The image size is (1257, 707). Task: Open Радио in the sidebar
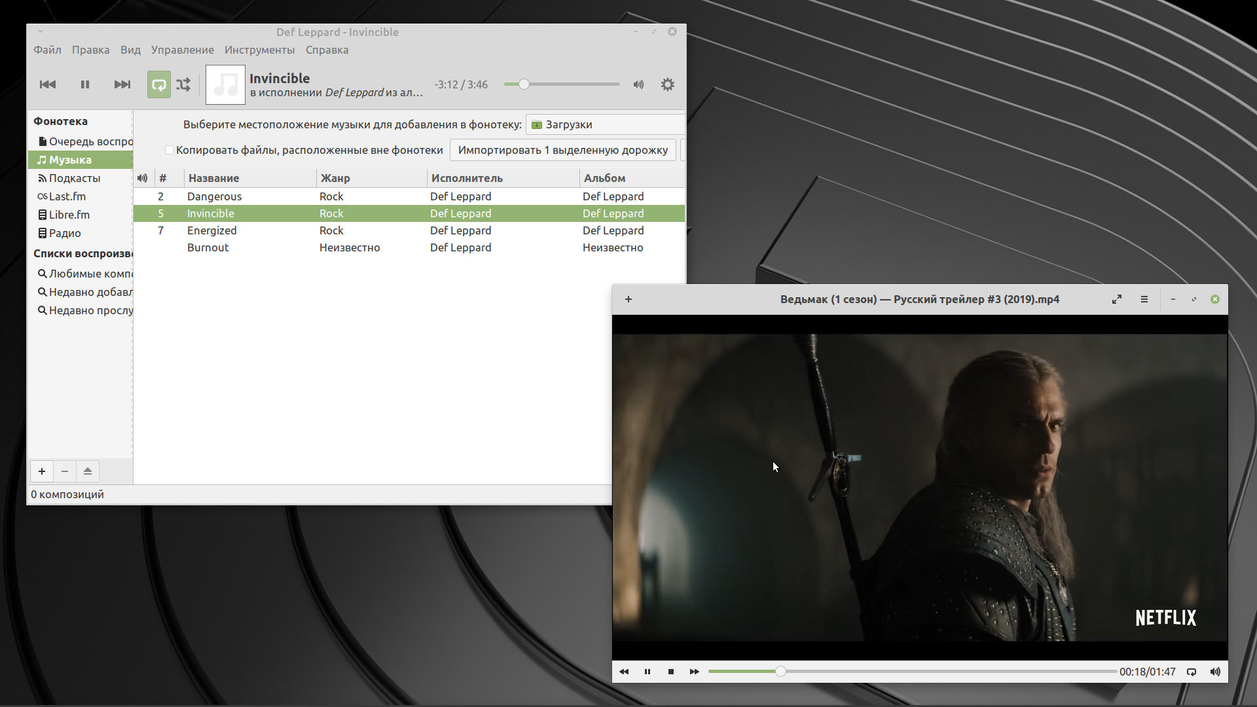pos(81,233)
